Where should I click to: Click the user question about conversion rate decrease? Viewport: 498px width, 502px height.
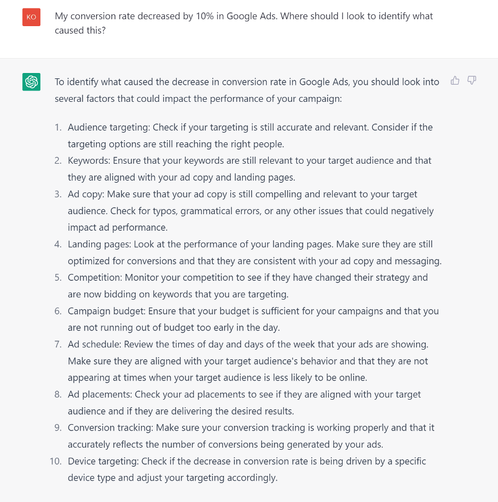pyautogui.click(x=244, y=23)
